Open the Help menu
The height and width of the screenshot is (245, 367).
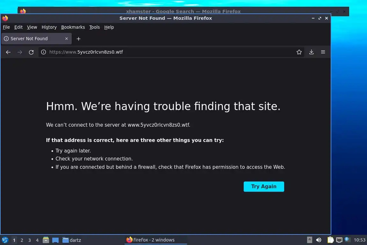point(109,27)
